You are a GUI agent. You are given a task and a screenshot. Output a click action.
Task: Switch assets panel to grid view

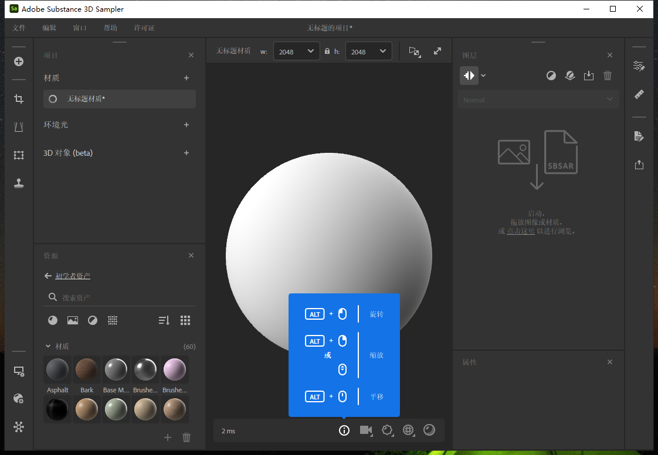pos(185,320)
